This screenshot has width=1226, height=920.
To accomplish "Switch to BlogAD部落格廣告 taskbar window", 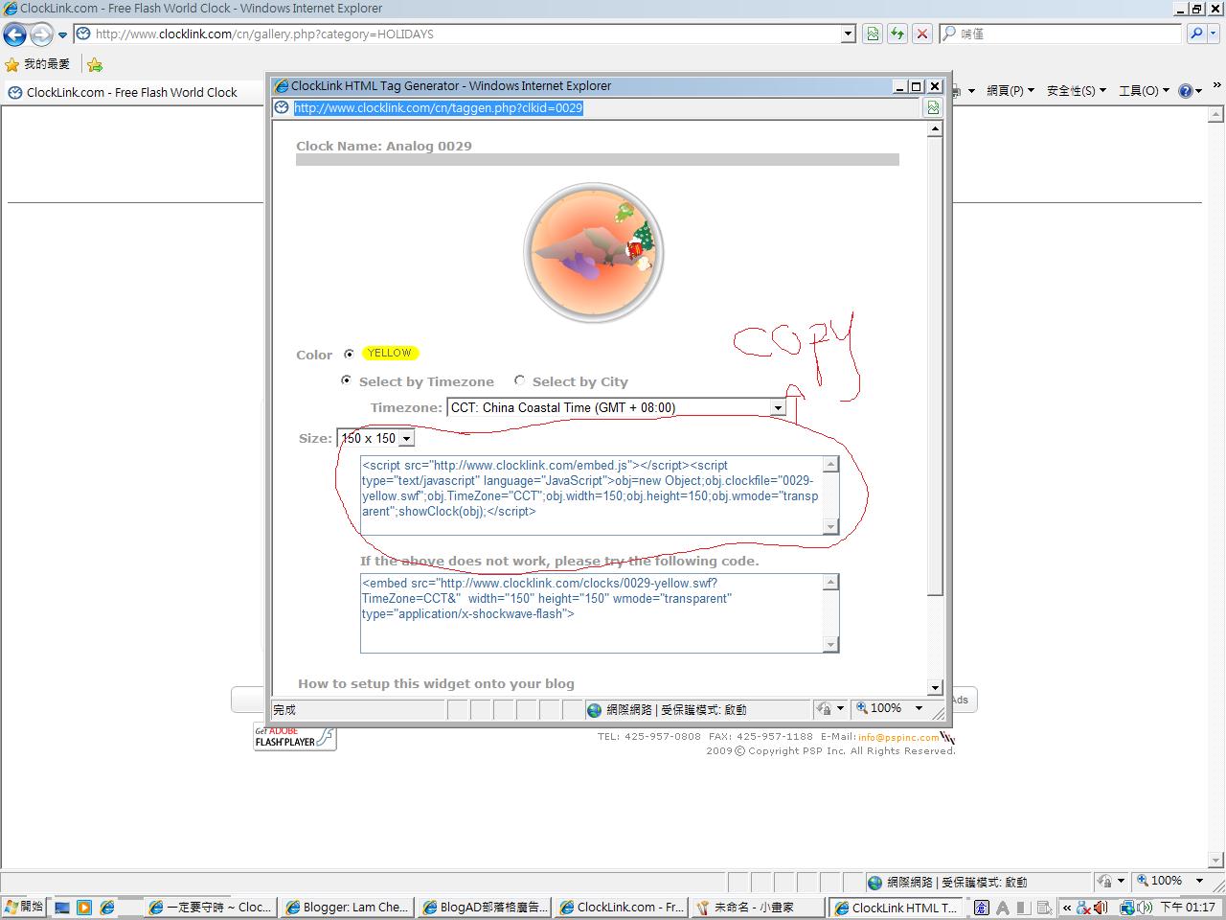I will 485,907.
